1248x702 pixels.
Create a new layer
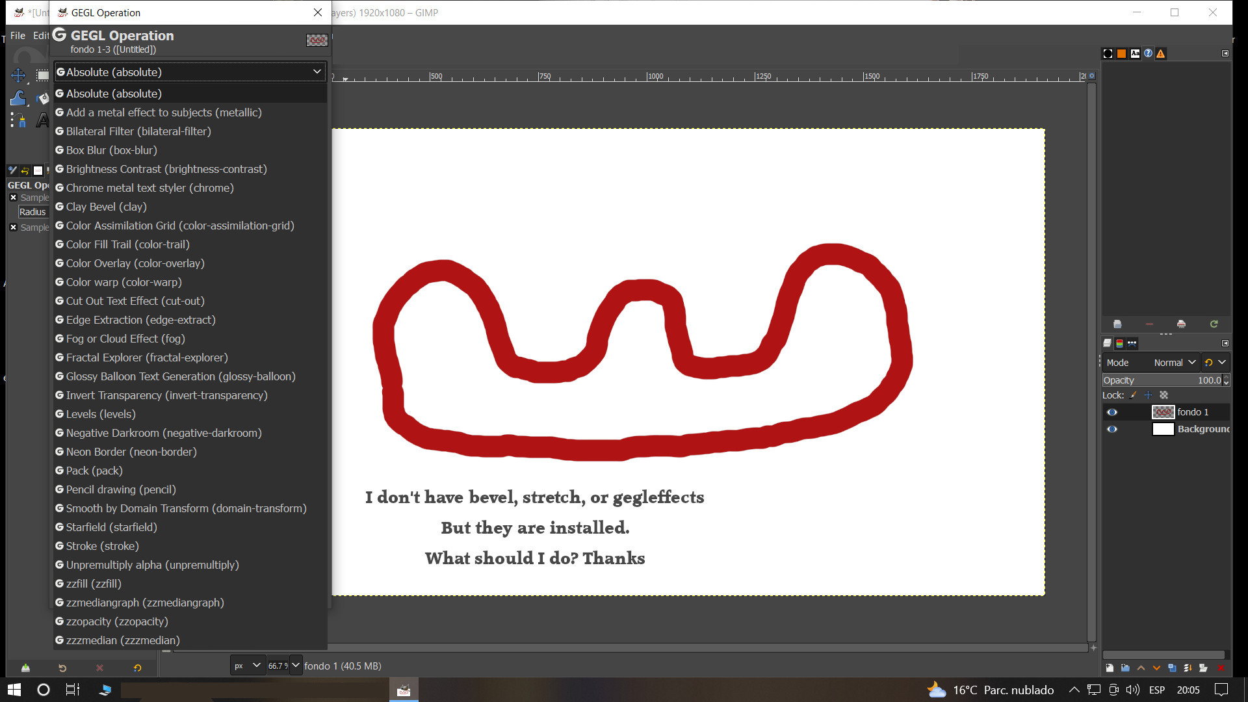1110,668
